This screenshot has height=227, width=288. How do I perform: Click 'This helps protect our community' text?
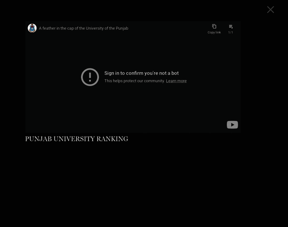[135, 81]
